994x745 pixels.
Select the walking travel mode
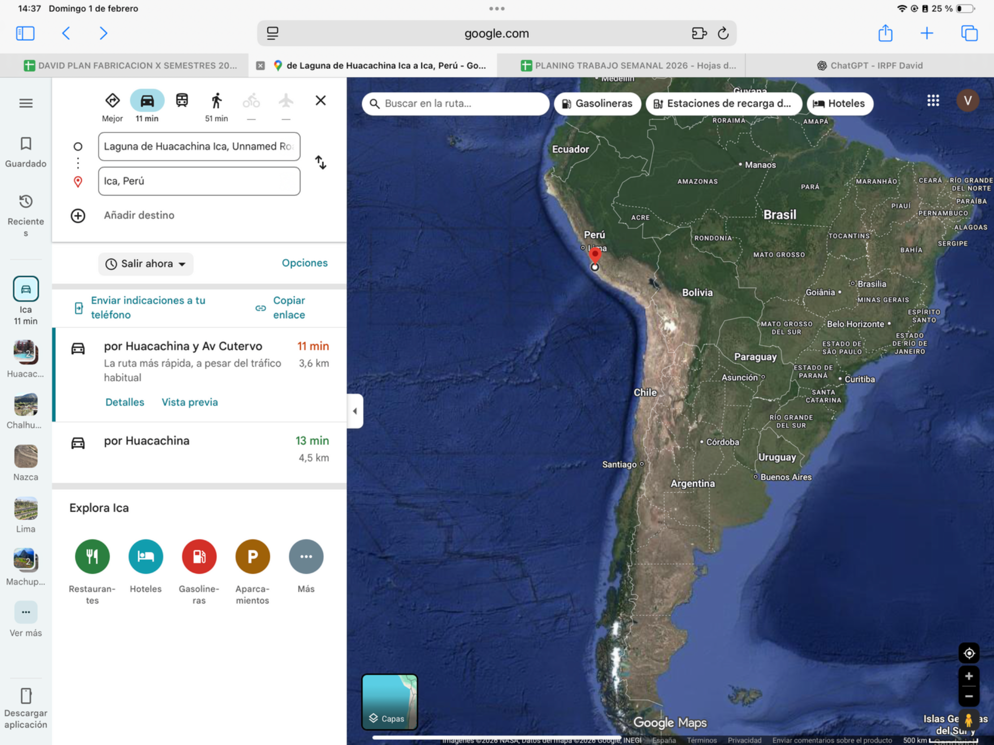(216, 101)
